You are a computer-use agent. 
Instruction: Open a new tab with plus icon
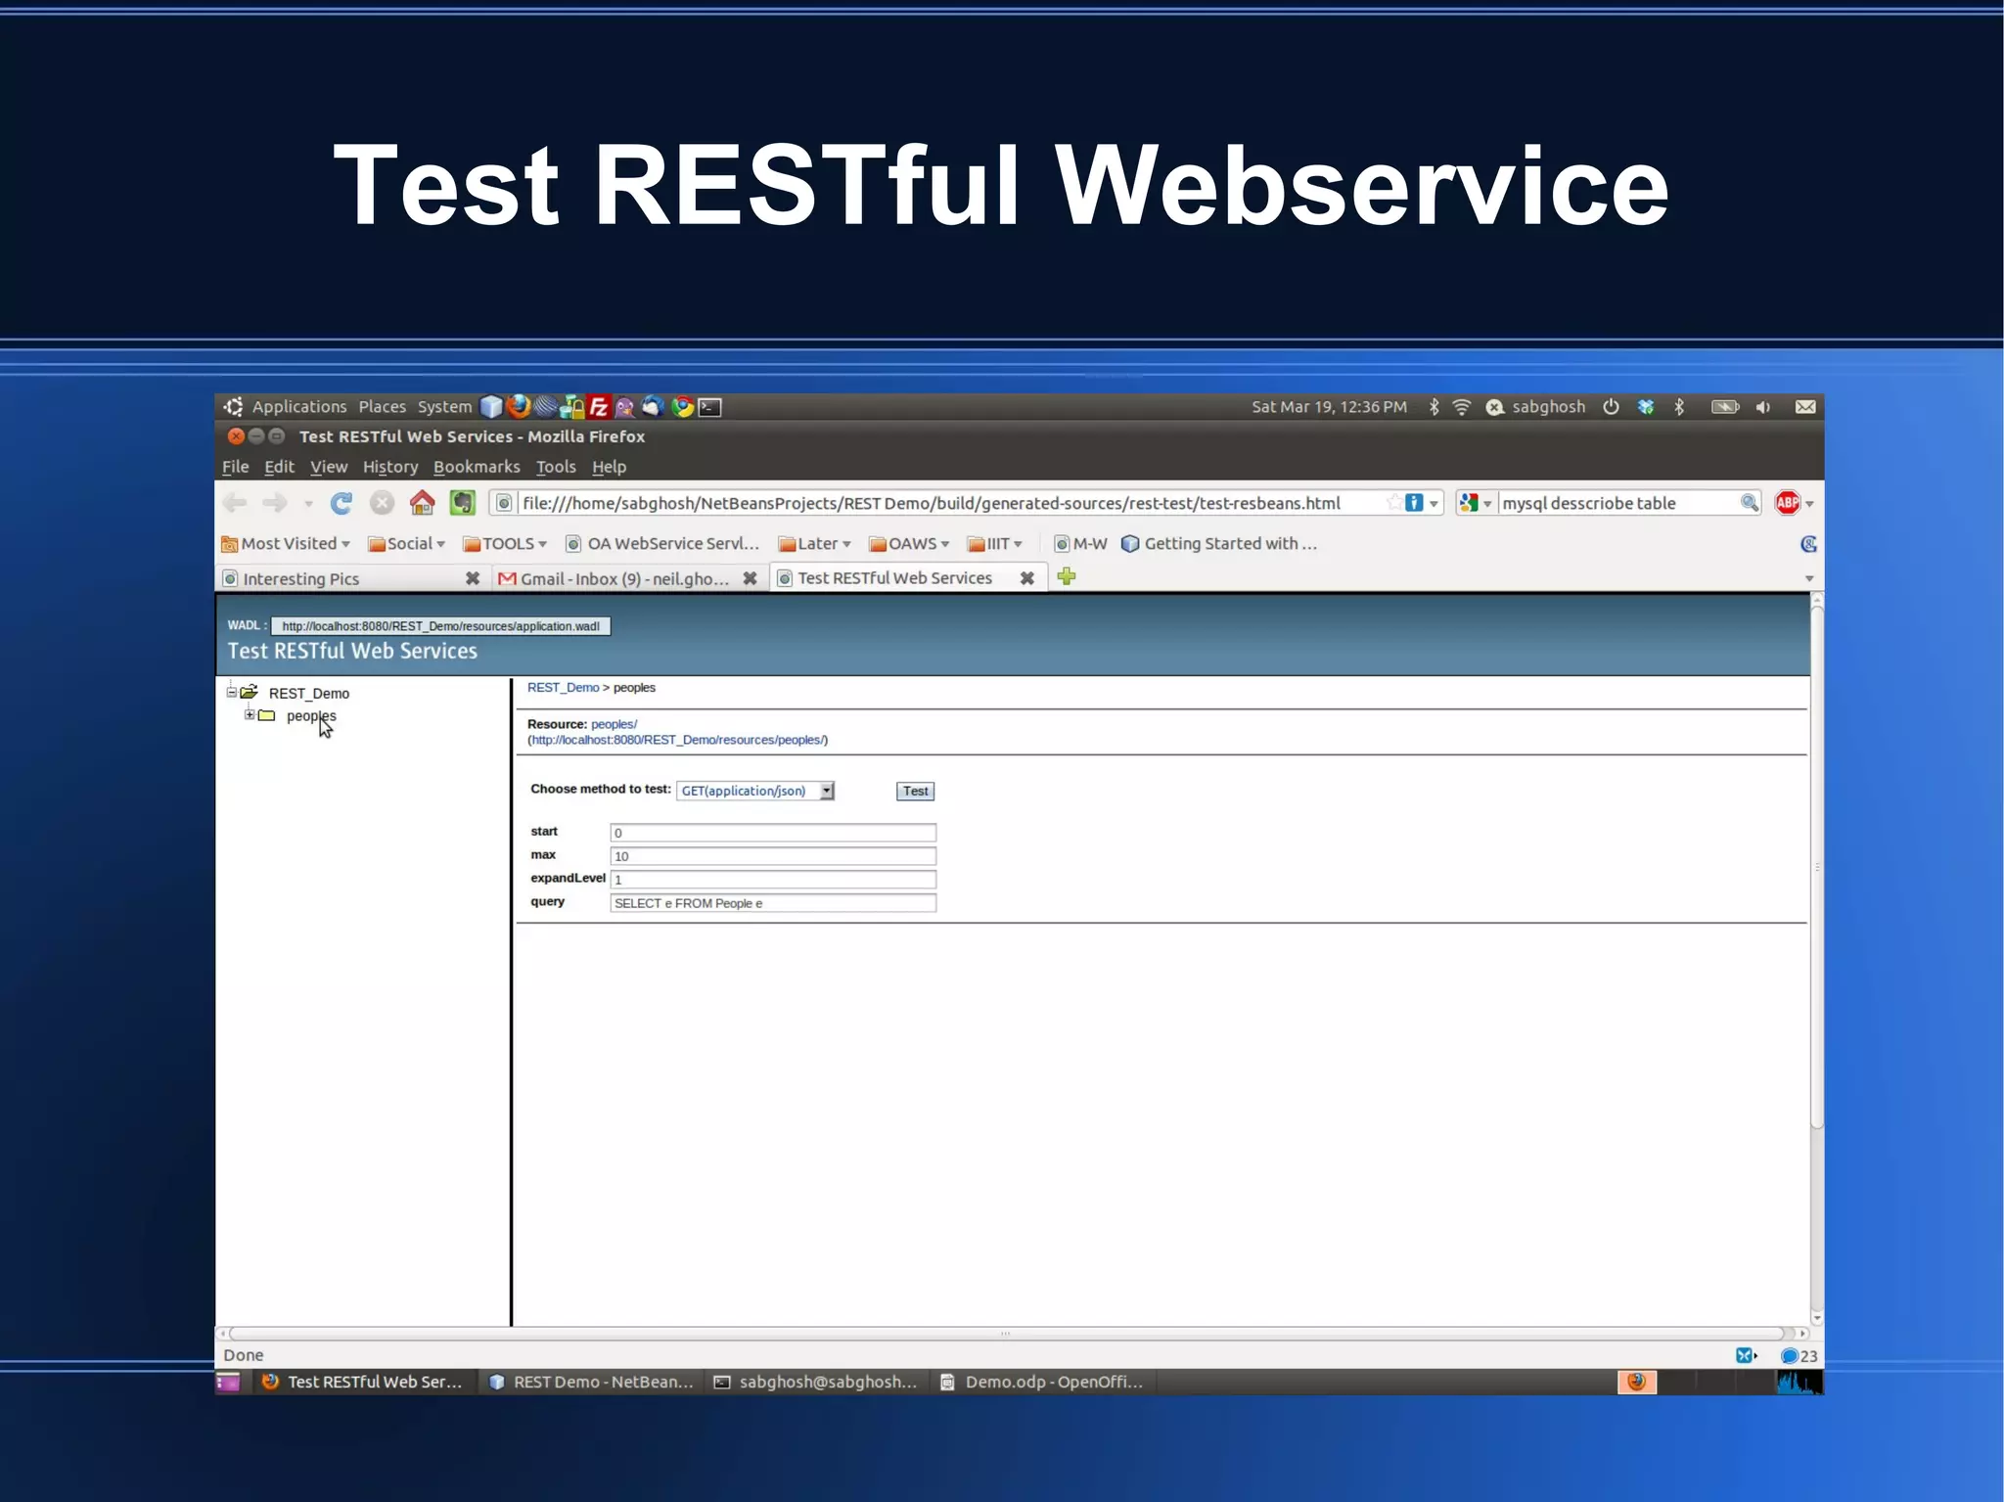pyautogui.click(x=1067, y=577)
